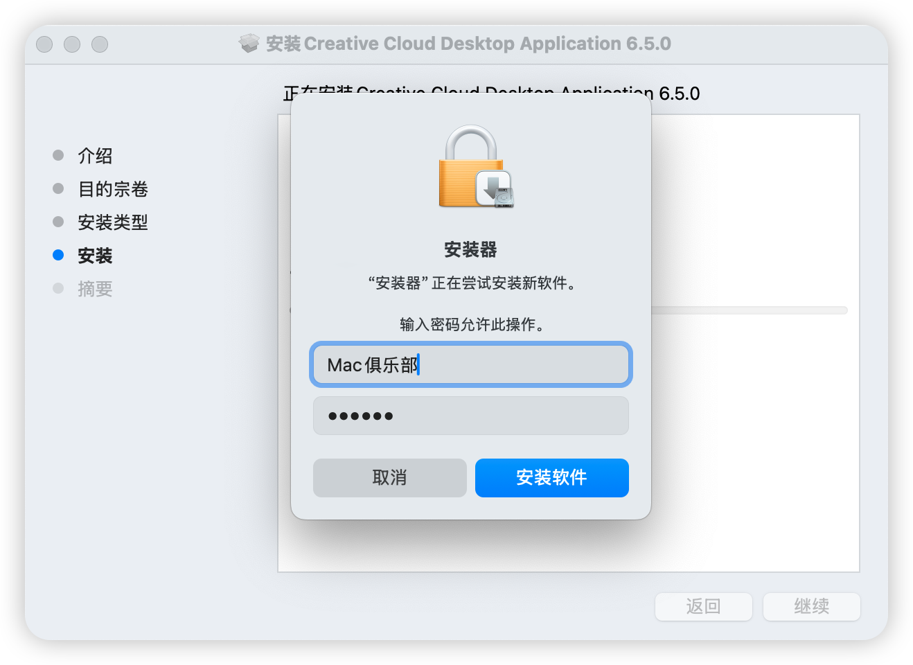Select the 目的宗卷 step
Image resolution: width=913 pixels, height=665 pixels.
[113, 189]
